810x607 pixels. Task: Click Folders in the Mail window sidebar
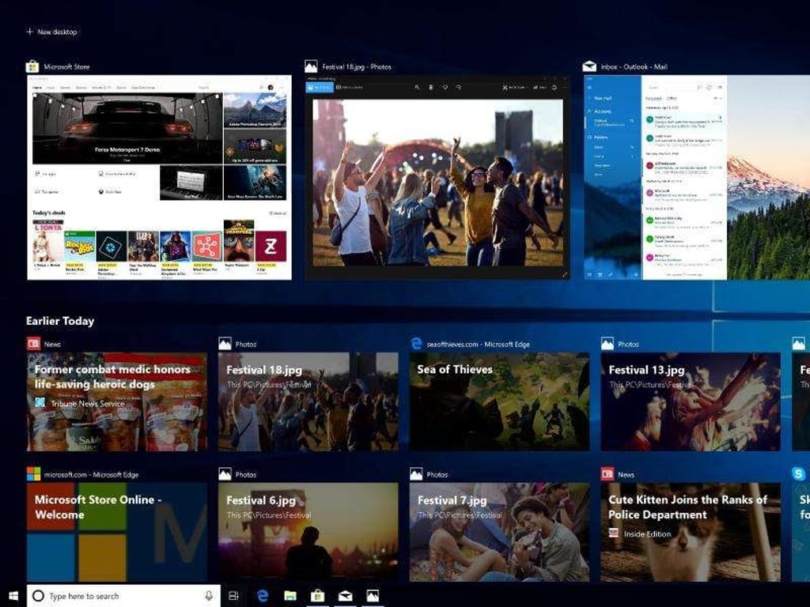(x=601, y=138)
